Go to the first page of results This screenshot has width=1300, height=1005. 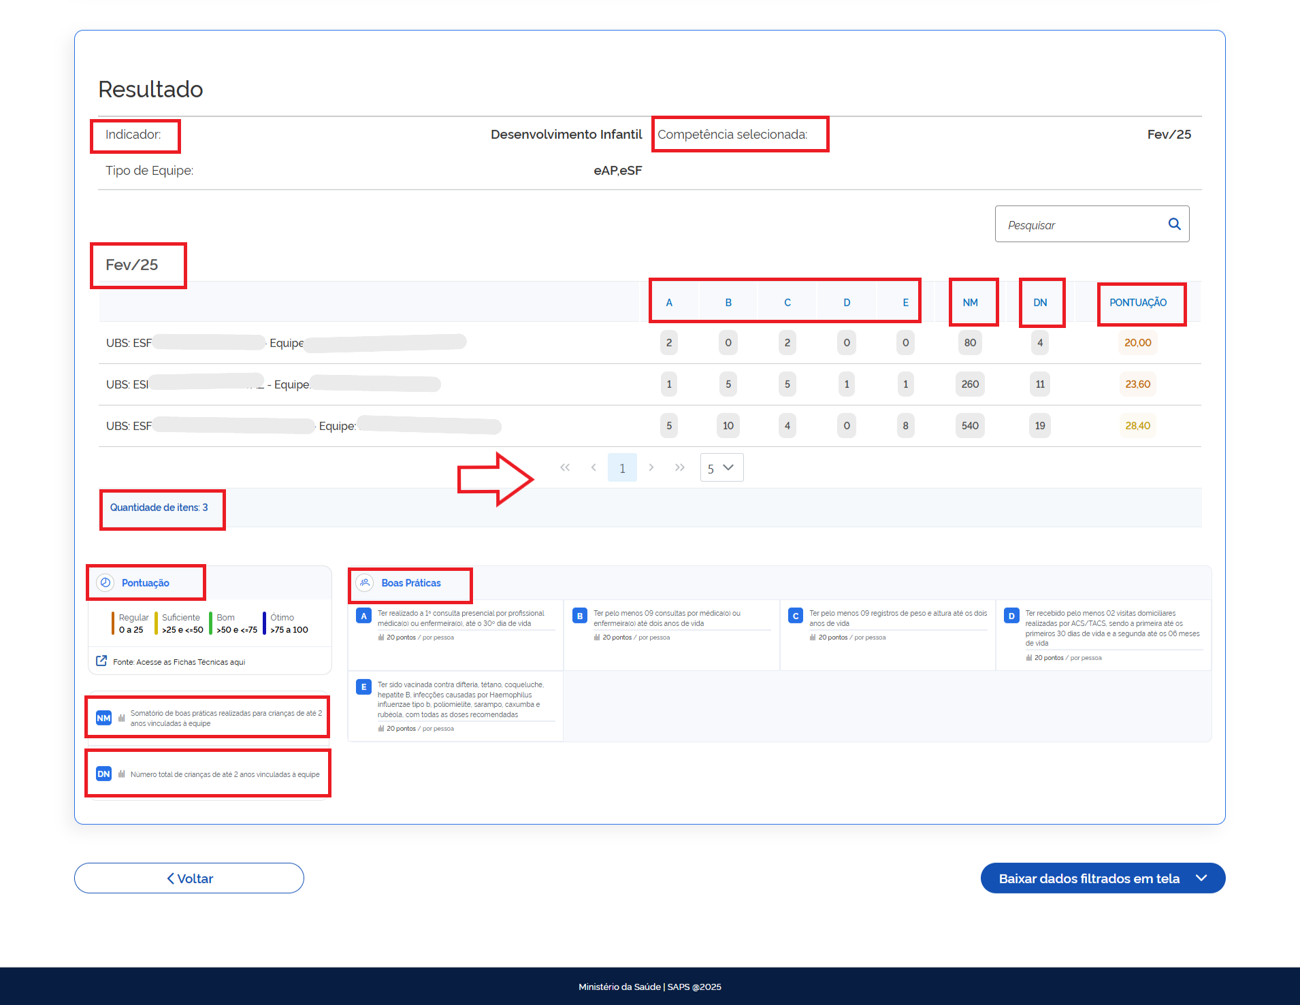[x=564, y=467]
